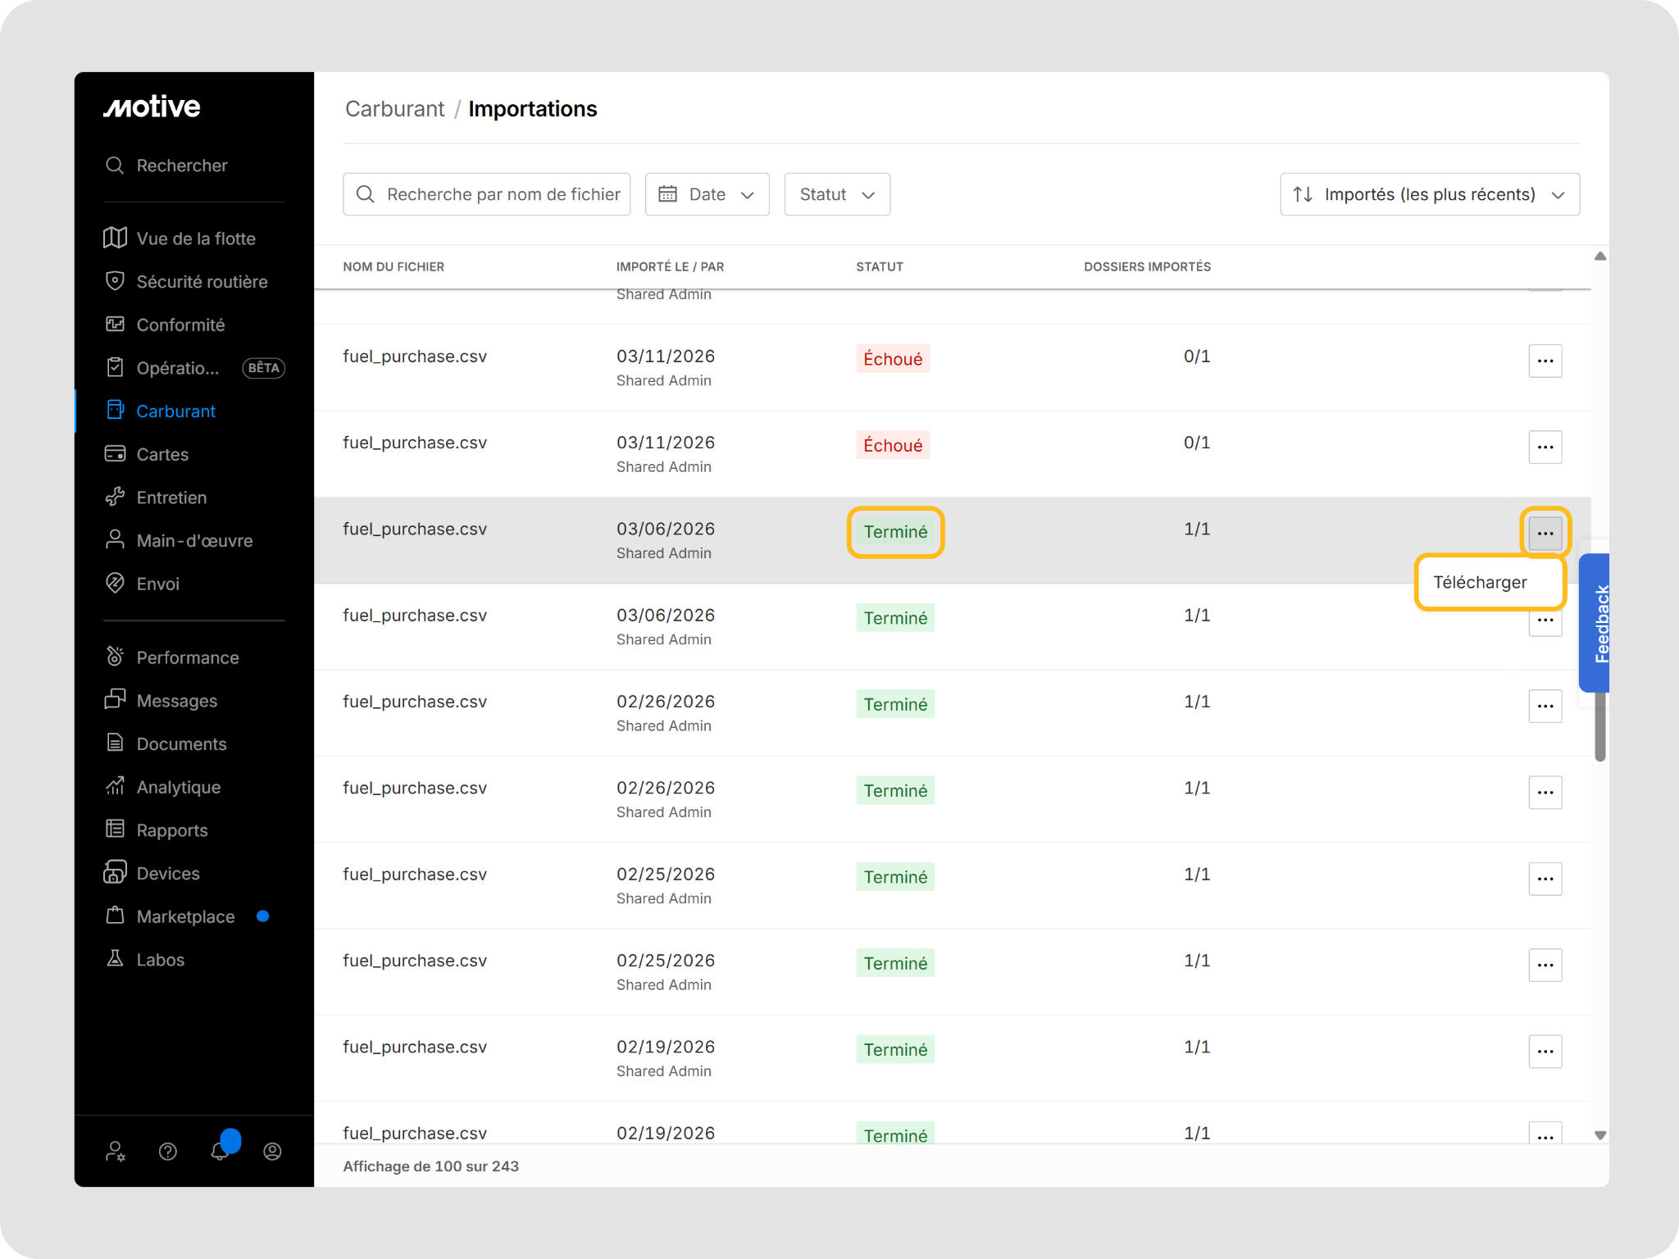Open the Importés (les plus récents) sort dropdown
This screenshot has height=1259, width=1679.
click(x=1430, y=194)
